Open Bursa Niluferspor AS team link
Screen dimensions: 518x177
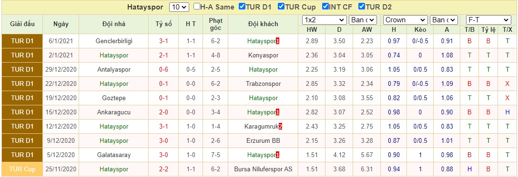(x=264, y=169)
